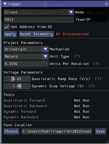Adjust the Quasistatic Ramp Rate slider
The height and width of the screenshot is (144, 109).
(17, 79)
